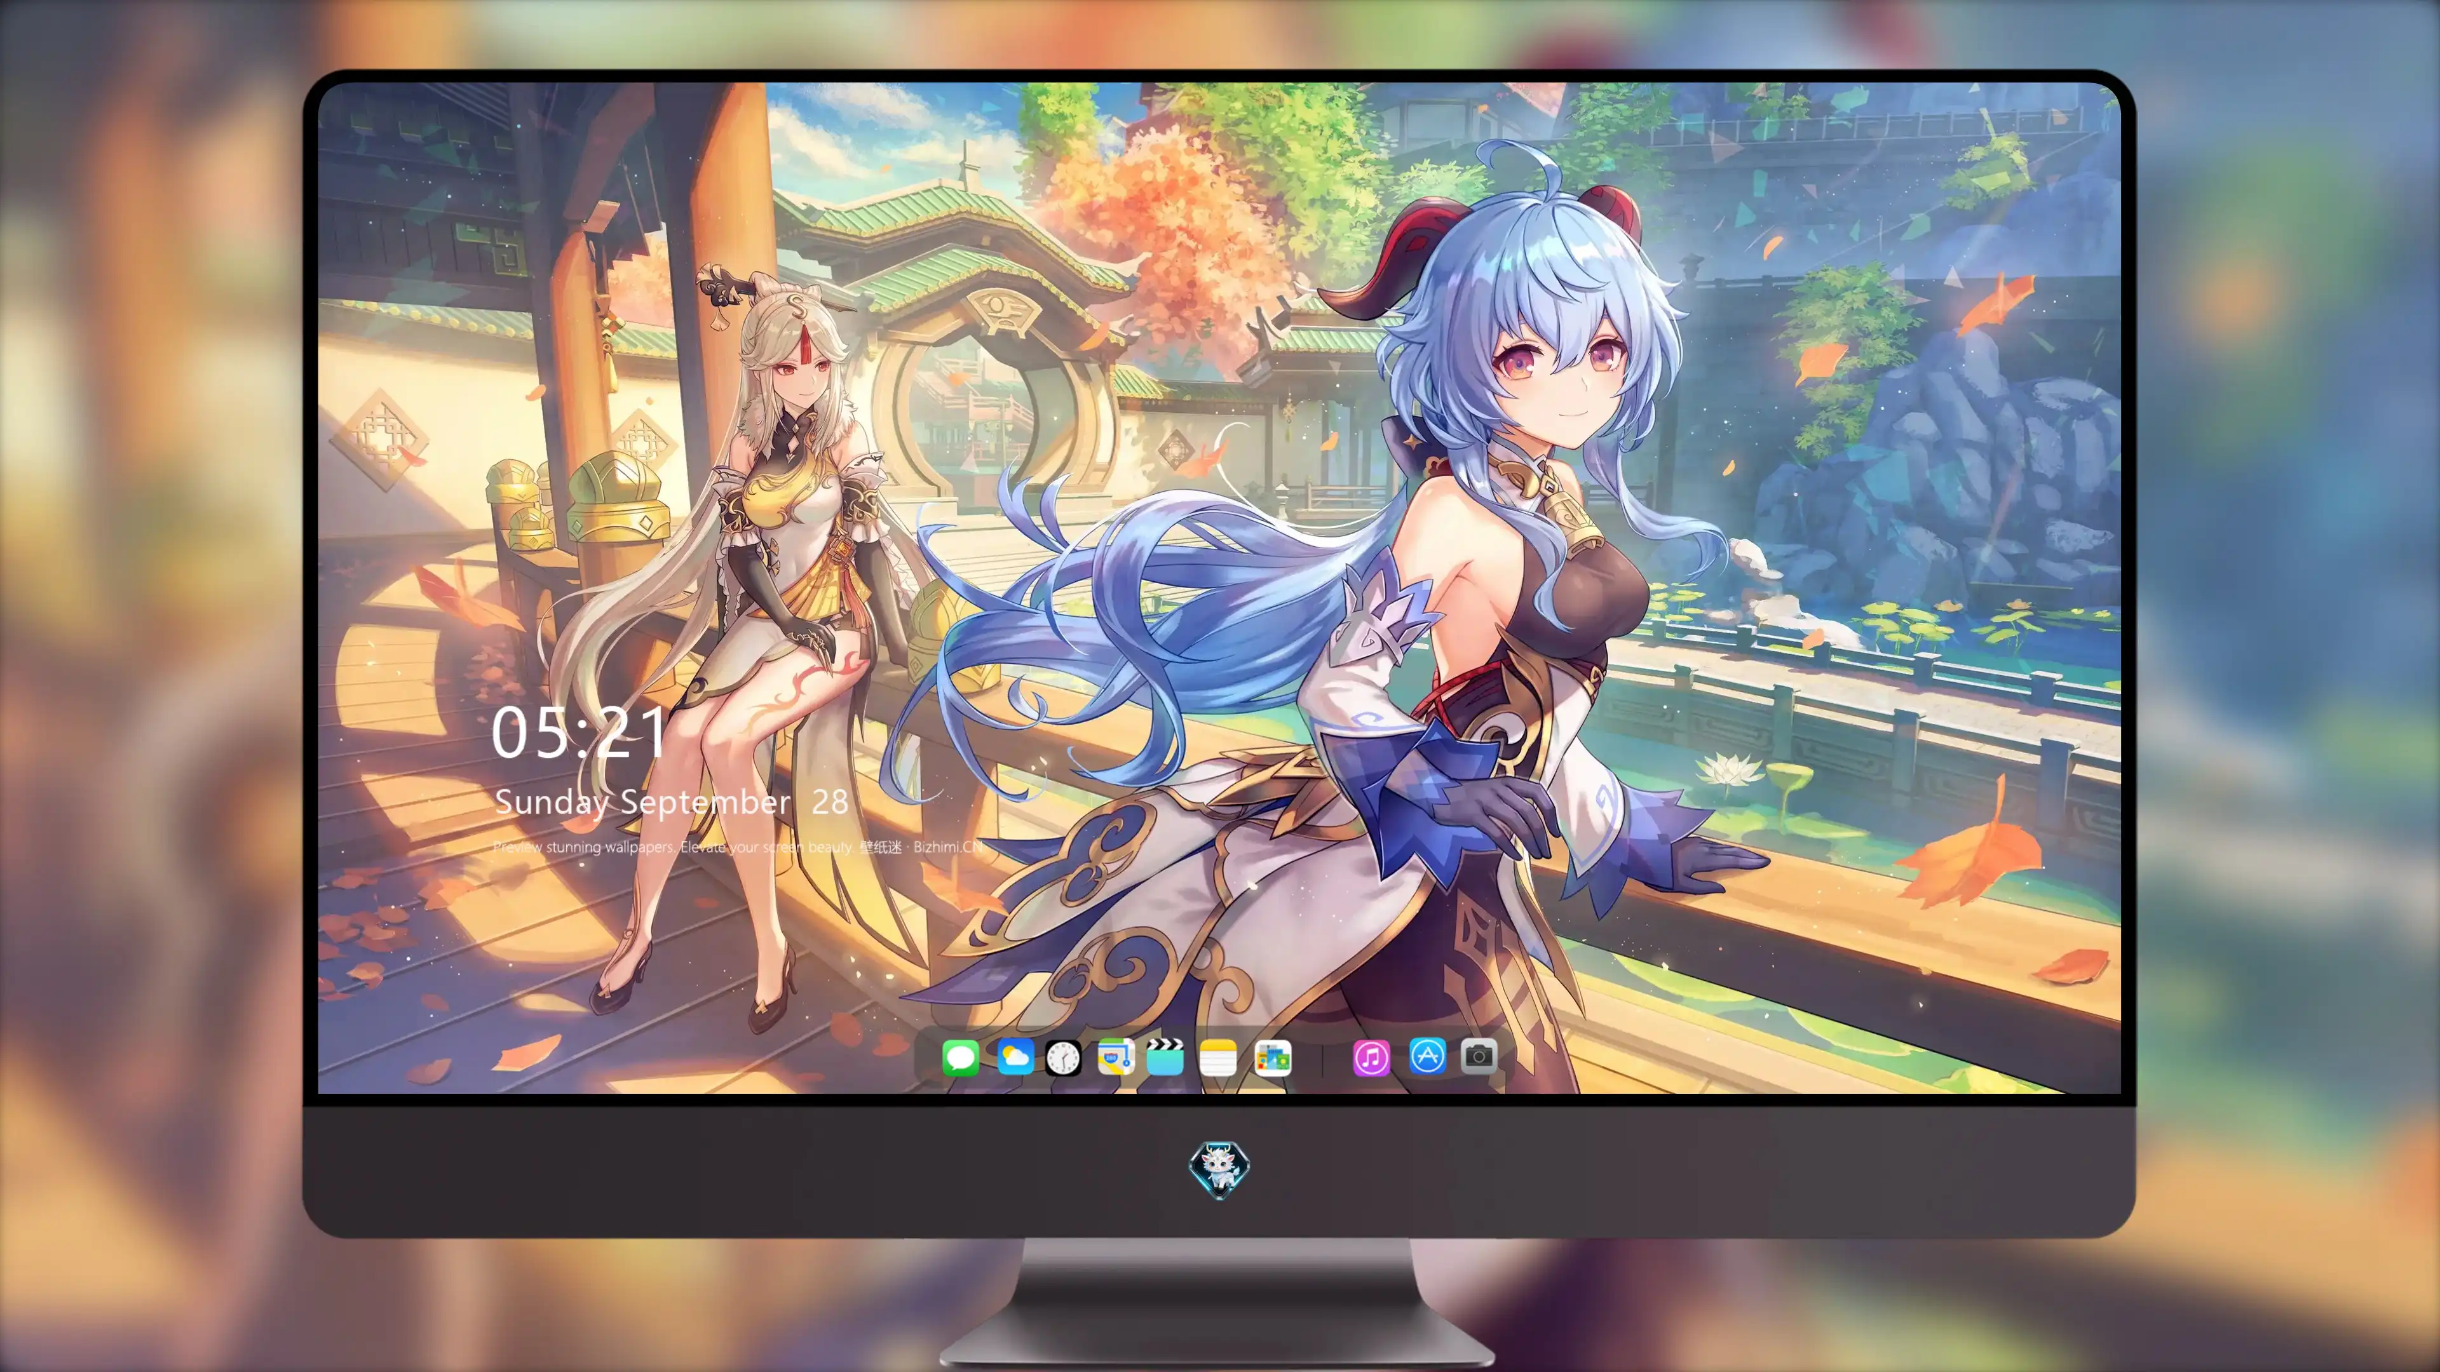Viewport: 2440px width, 1372px height.
Task: Launch the clapperboard Videos app
Action: pos(1165,1057)
